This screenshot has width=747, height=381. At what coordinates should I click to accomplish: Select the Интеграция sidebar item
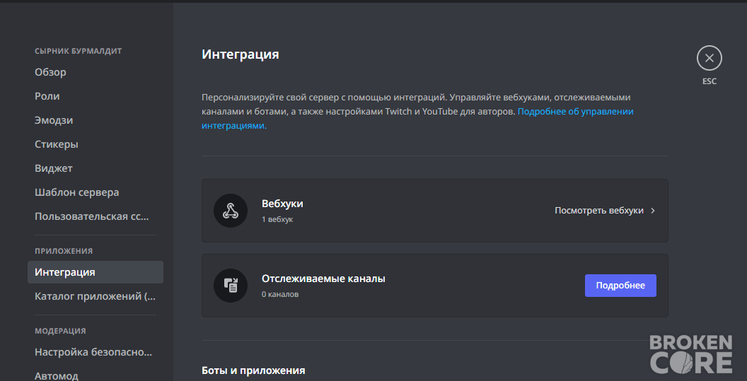click(95, 272)
